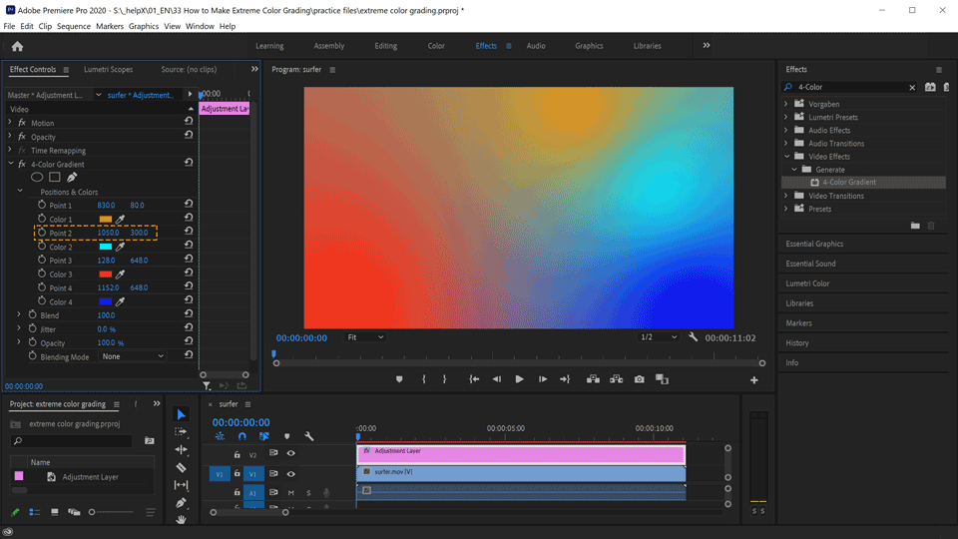Viewport: 958px width, 539px height.
Task: Open the Sequence menu
Action: [73, 26]
